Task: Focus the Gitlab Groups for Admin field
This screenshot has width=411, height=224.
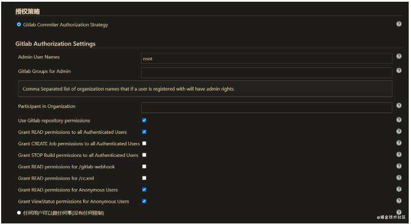Action: (x=267, y=73)
